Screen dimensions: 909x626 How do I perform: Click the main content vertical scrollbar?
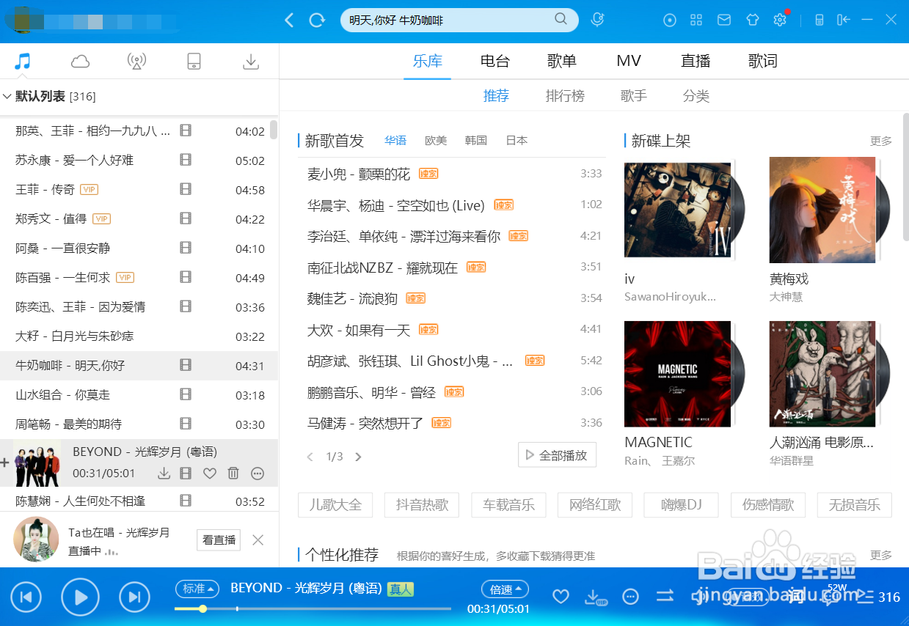click(x=905, y=177)
